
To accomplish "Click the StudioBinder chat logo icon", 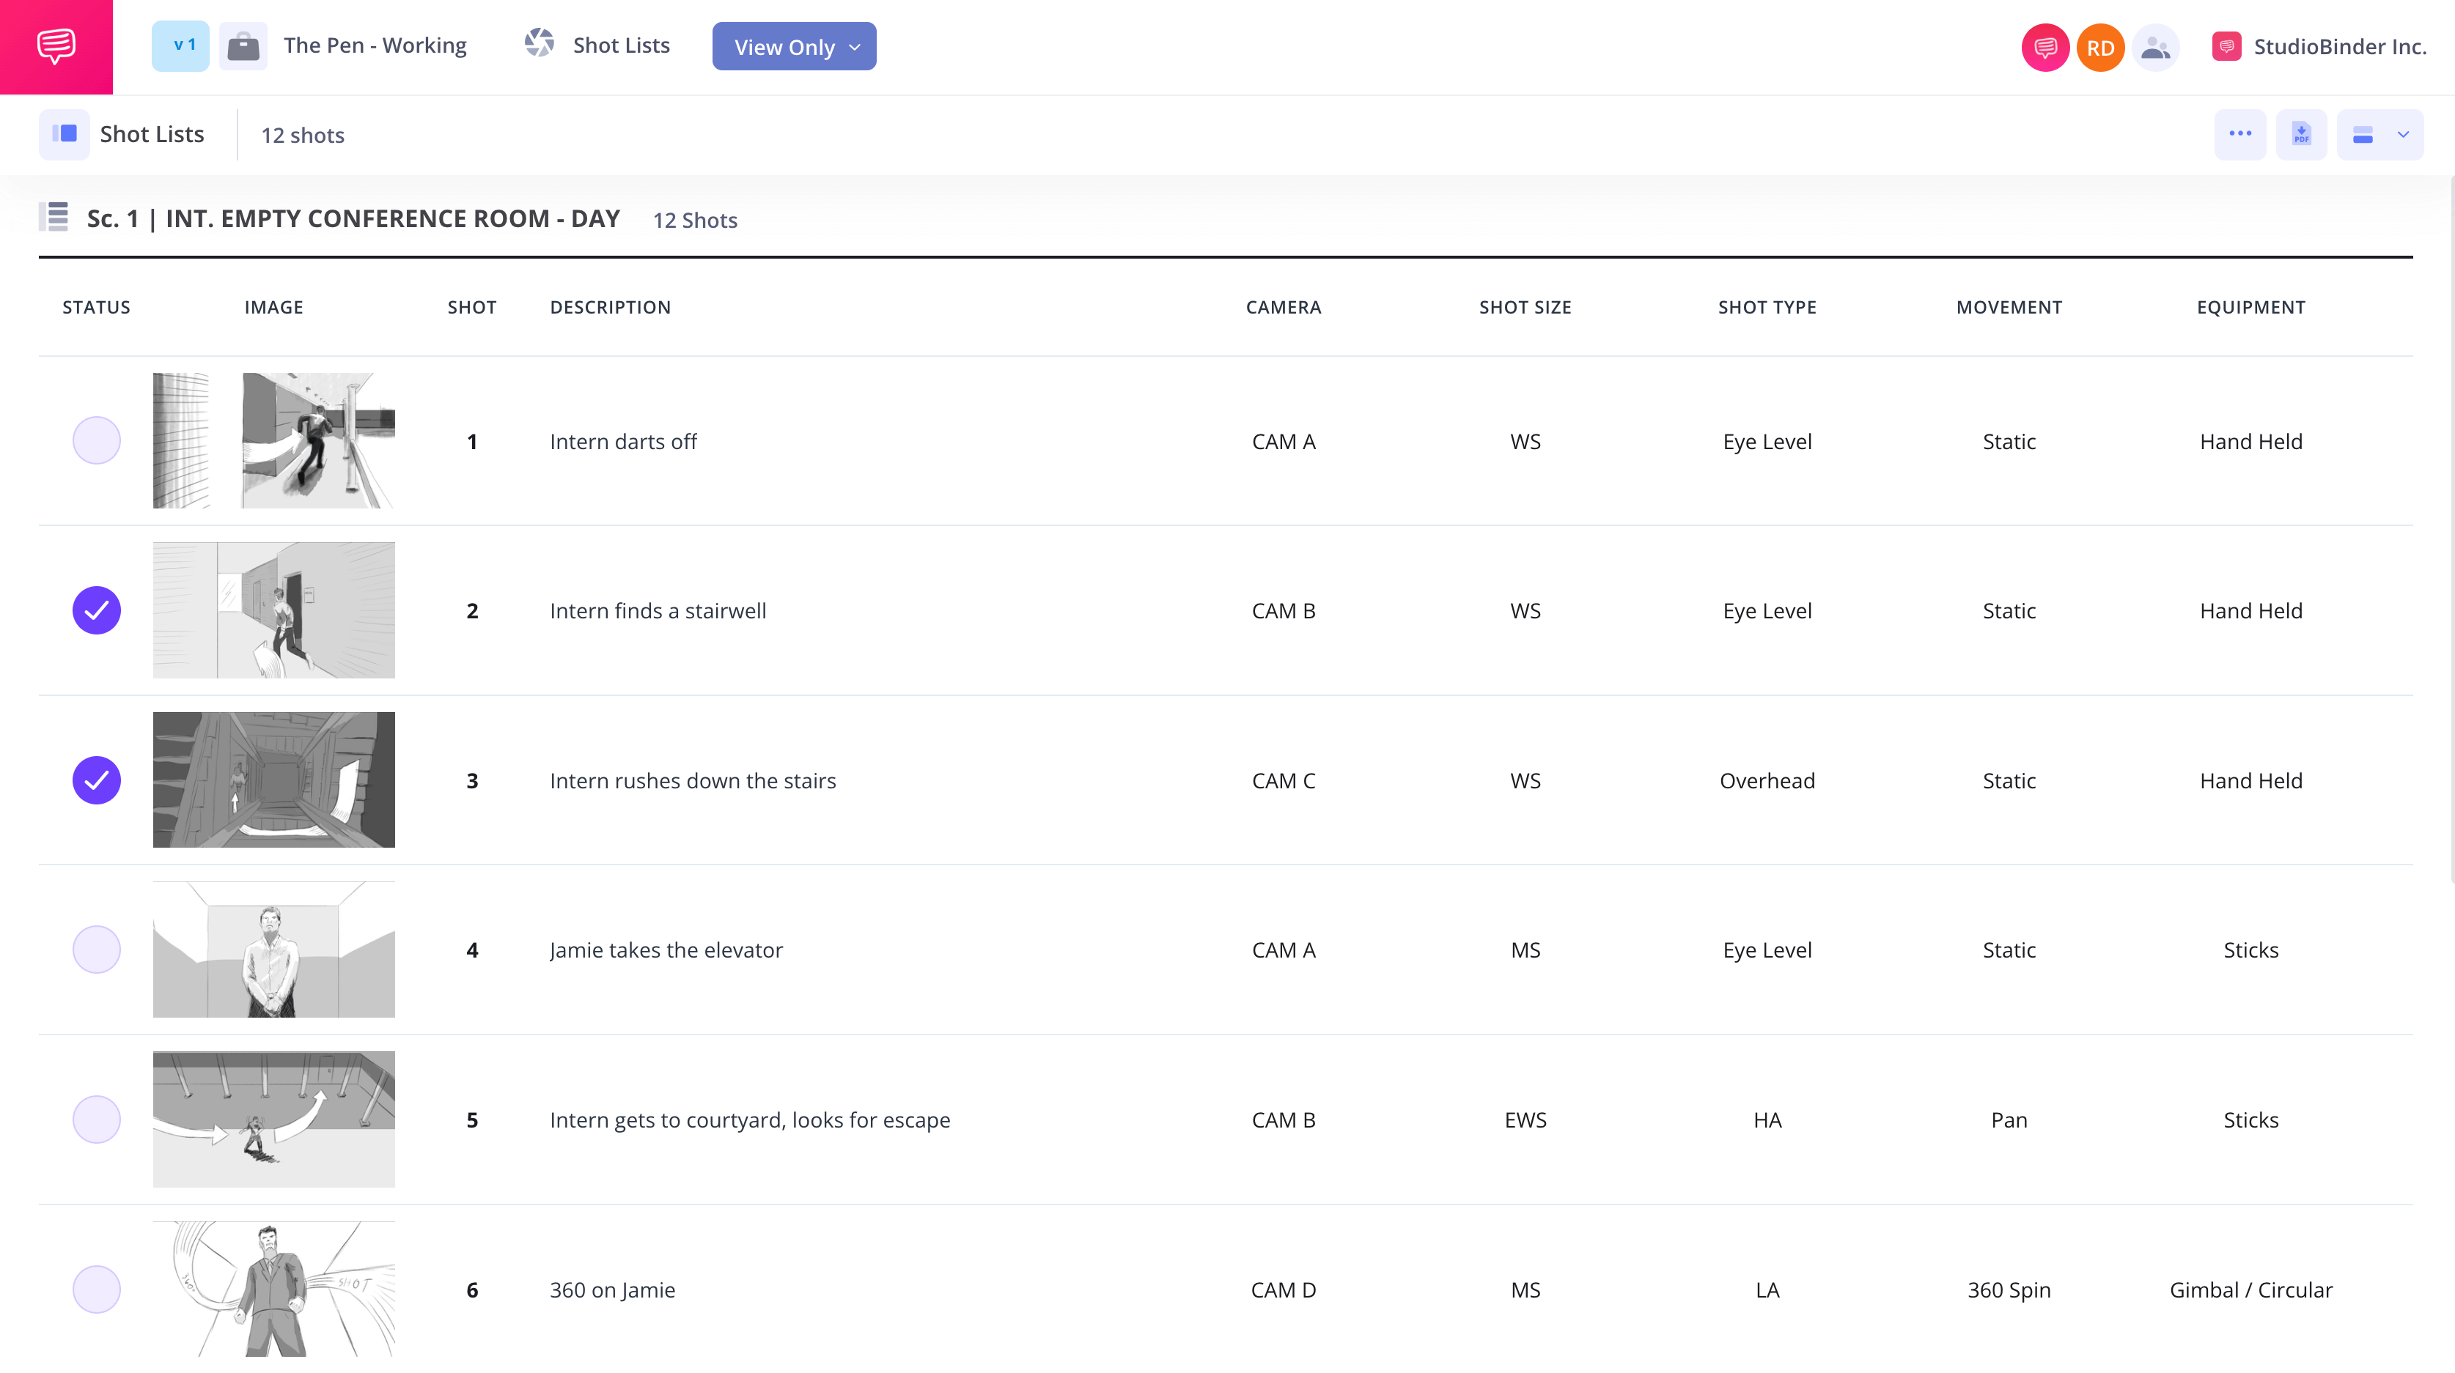I will pyautogui.click(x=56, y=45).
